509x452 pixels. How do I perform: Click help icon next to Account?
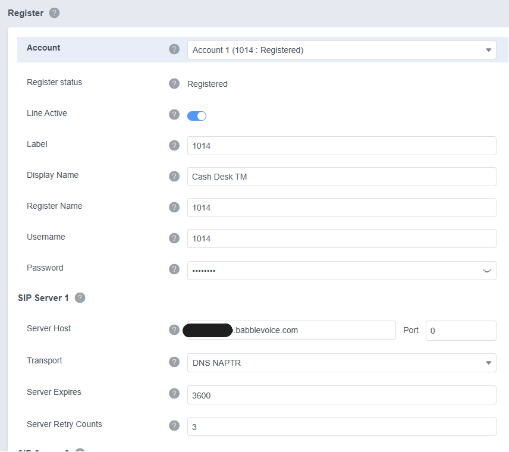174,49
